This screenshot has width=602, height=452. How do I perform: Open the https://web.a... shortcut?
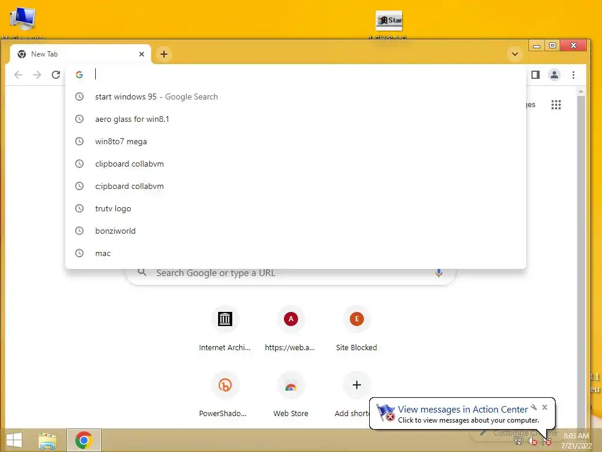[x=290, y=329]
